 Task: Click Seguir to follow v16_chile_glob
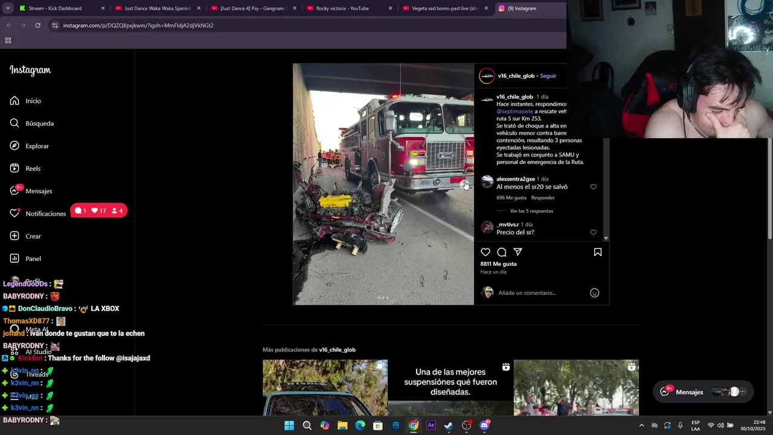click(x=548, y=76)
